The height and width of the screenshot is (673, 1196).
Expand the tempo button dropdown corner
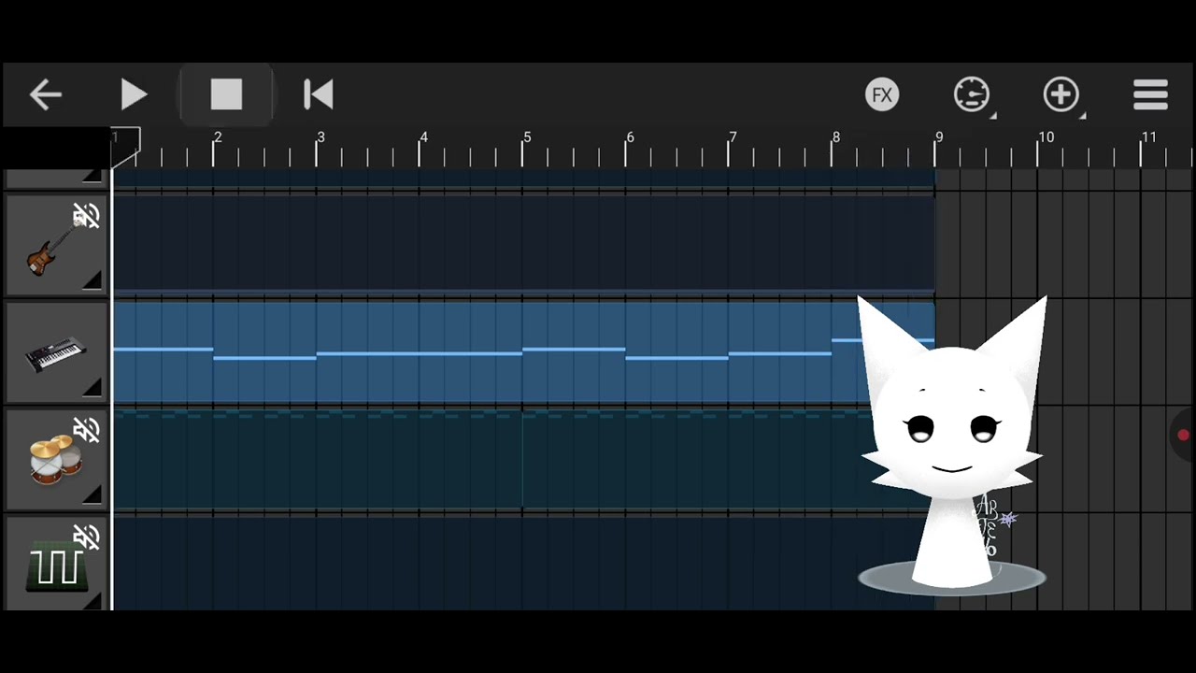pos(993,116)
